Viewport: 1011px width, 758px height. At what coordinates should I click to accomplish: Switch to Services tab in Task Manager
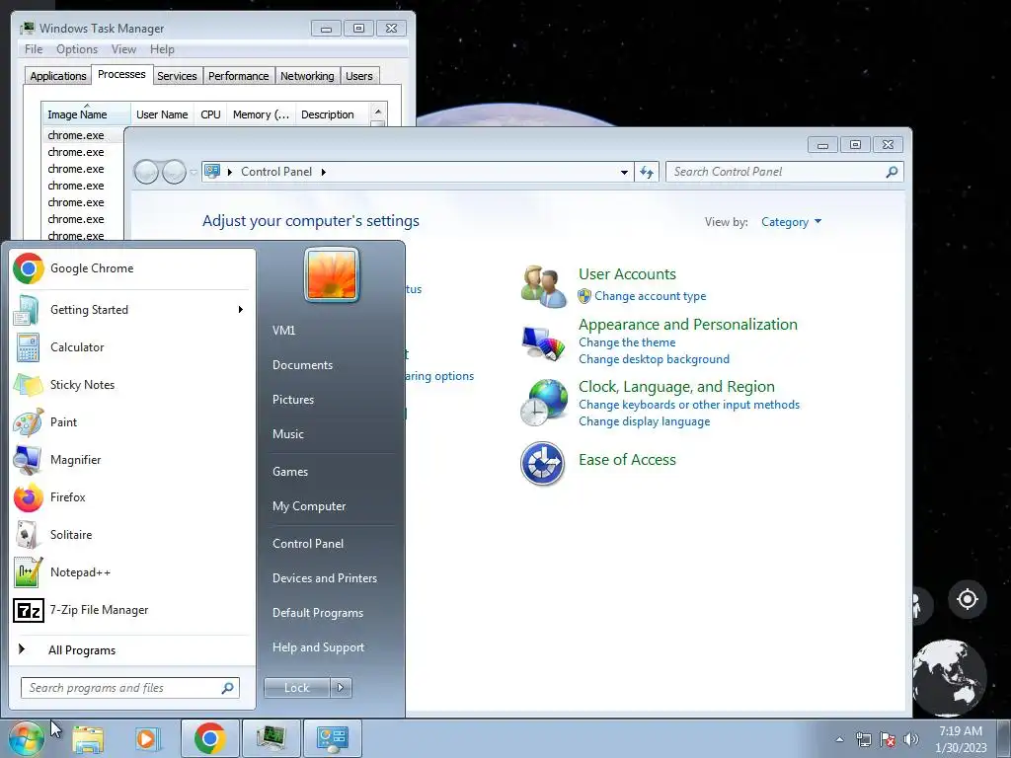point(177,76)
